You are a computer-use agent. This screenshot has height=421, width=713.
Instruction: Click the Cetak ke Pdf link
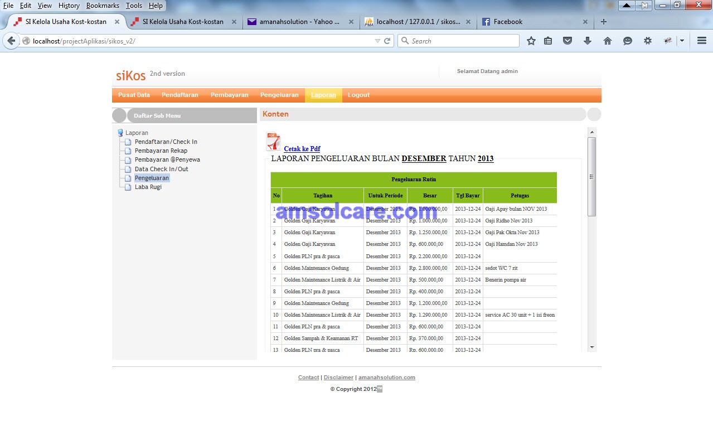click(x=302, y=149)
